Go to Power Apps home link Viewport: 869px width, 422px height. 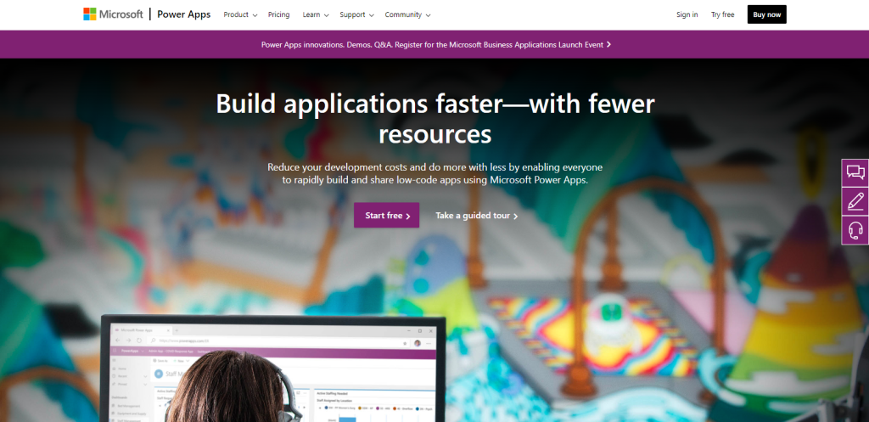tap(184, 15)
